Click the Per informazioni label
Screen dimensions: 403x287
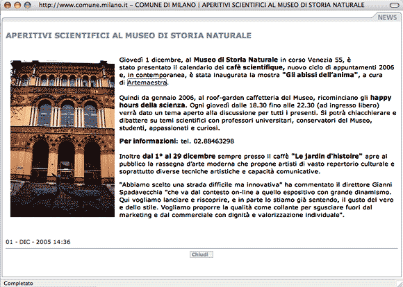tap(149, 141)
